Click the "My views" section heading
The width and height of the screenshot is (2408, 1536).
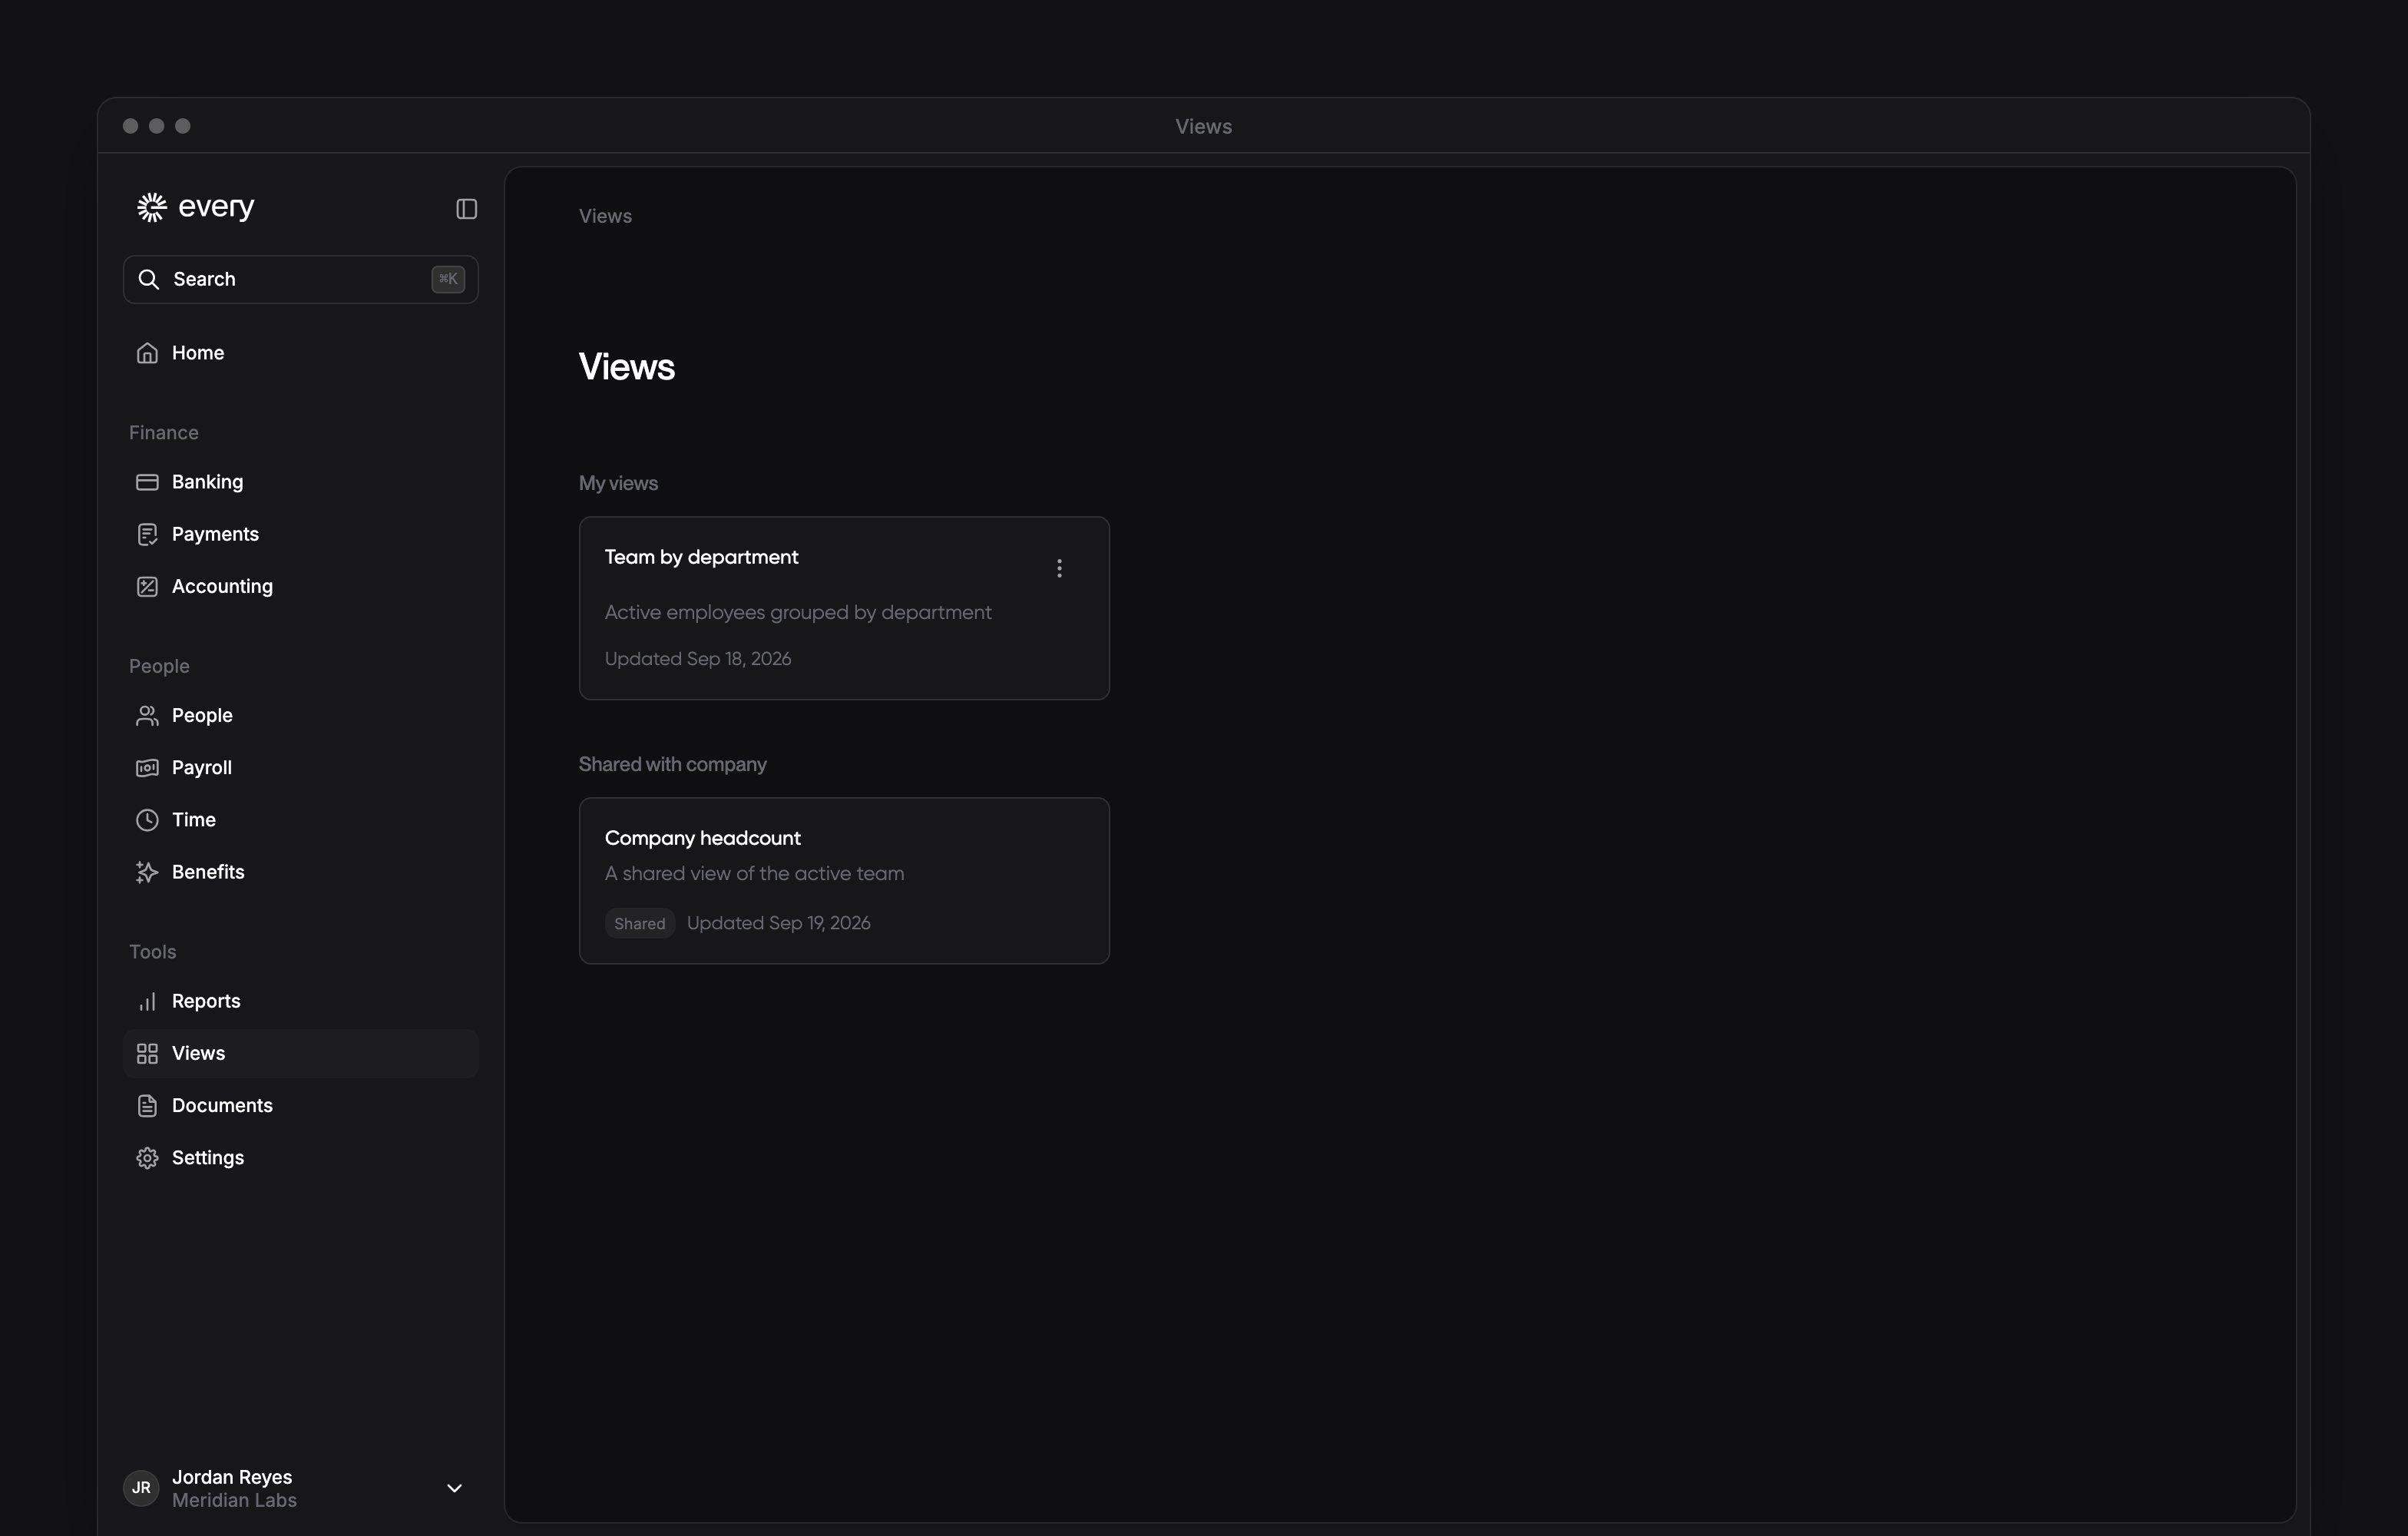618,483
